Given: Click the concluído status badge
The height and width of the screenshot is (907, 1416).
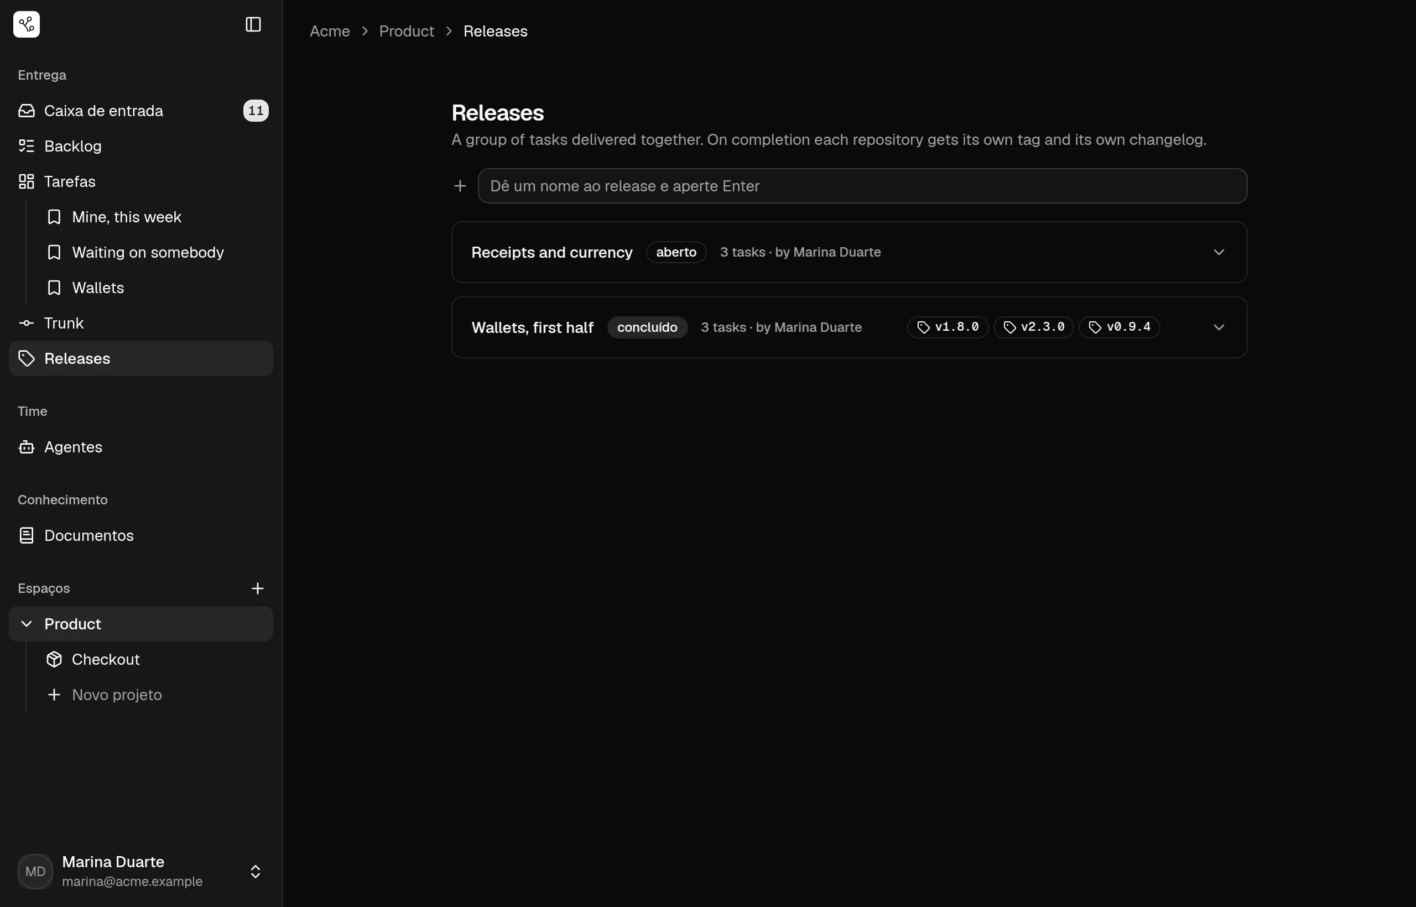Looking at the screenshot, I should tap(647, 327).
